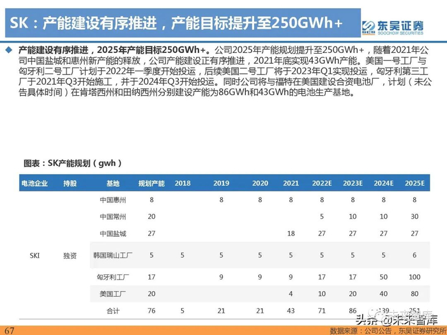Click 匈牙利工厂 2024E value 50
The height and width of the screenshot is (335, 447).
point(384,277)
